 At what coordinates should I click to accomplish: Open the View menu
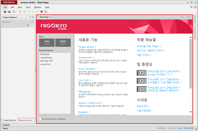click(20, 7)
